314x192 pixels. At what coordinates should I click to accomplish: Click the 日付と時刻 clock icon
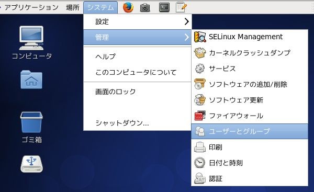pyautogui.click(x=200, y=163)
